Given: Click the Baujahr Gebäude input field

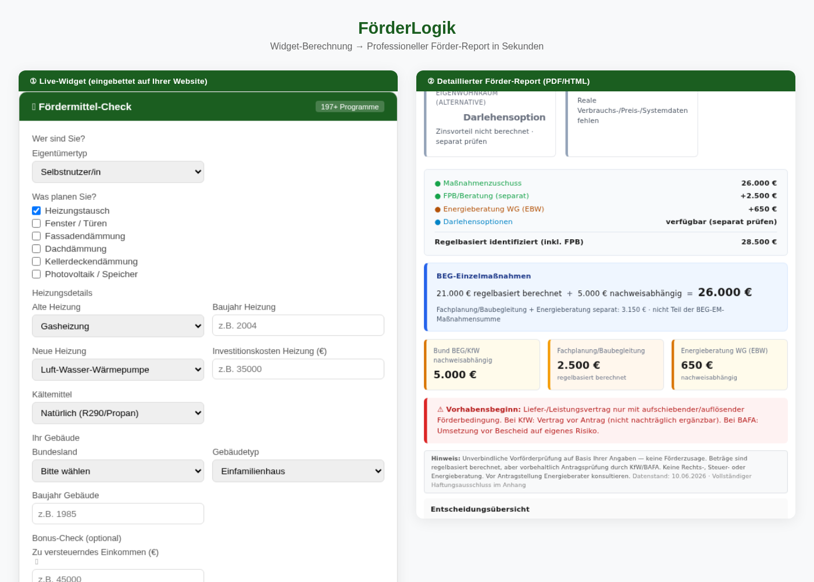Looking at the screenshot, I should coord(118,514).
